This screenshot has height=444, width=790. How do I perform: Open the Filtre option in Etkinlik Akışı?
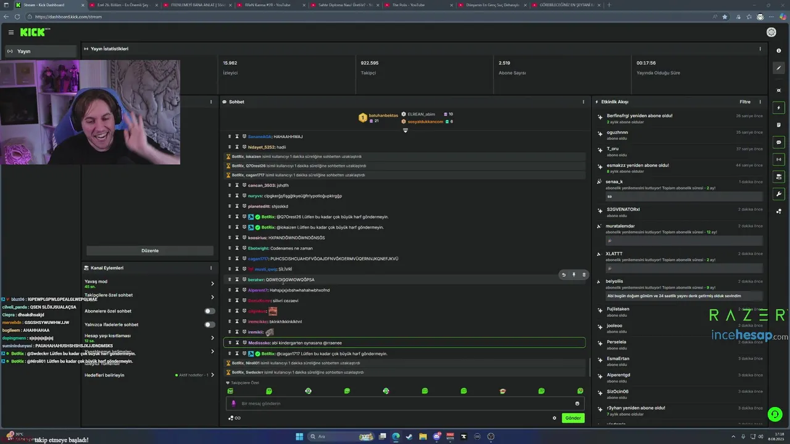745,102
